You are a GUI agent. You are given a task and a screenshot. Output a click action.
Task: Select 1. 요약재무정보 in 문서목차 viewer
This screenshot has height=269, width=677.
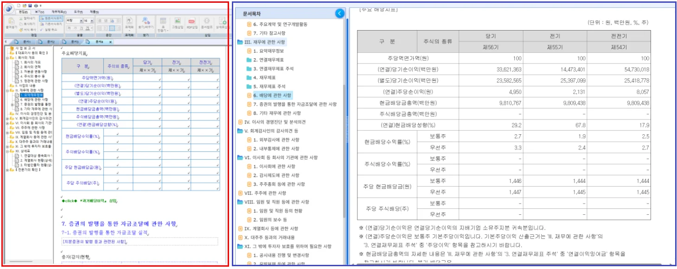(x=268, y=51)
